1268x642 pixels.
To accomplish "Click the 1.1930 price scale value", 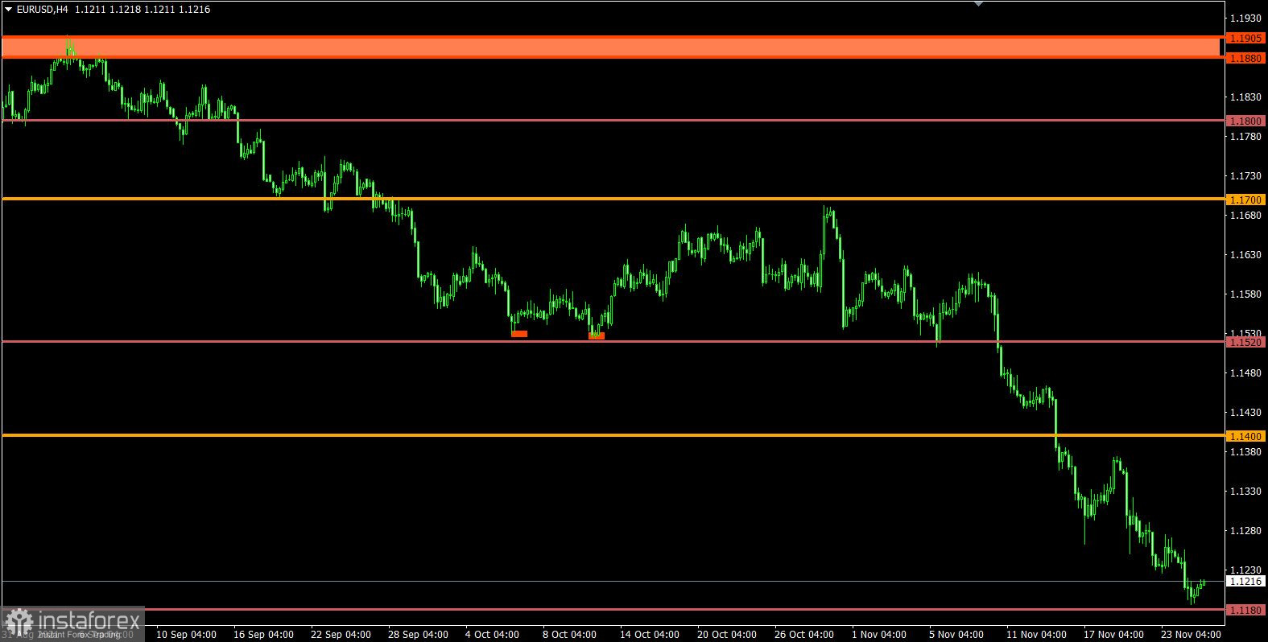I will (x=1246, y=18).
